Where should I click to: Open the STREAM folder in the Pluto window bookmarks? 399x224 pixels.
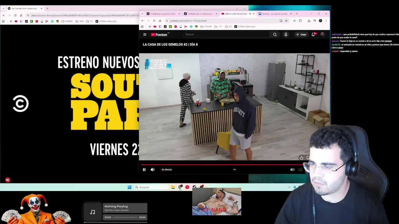pyautogui.click(x=67, y=21)
